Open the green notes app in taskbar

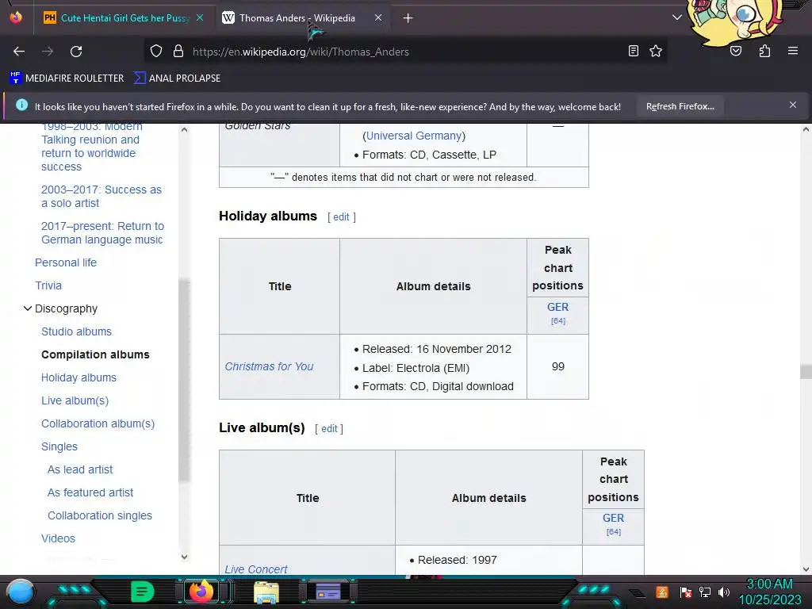[x=142, y=592]
